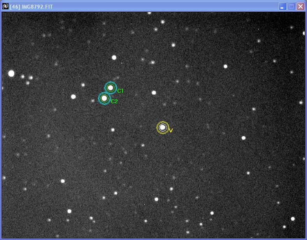Click the bright star right of V aperture
The image size is (307, 240).
pyautogui.click(x=244, y=138)
